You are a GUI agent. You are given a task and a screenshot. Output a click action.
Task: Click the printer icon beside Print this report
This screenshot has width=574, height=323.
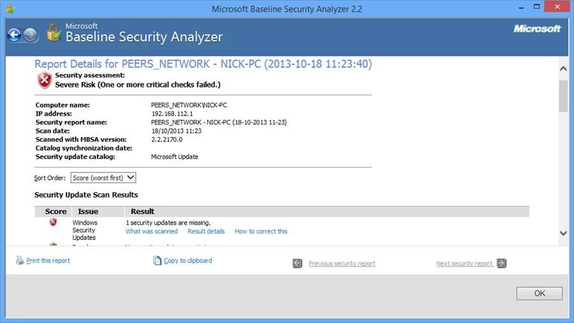(x=20, y=260)
